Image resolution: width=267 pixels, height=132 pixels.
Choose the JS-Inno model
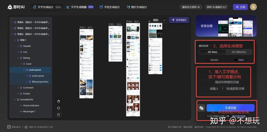(x=212, y=52)
